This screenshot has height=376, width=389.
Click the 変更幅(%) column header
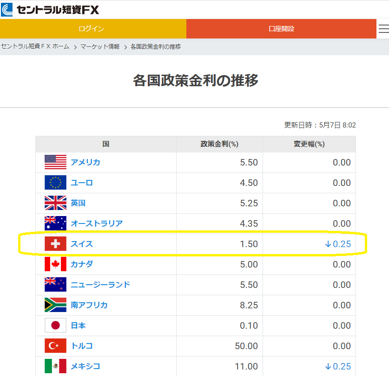[309, 144]
